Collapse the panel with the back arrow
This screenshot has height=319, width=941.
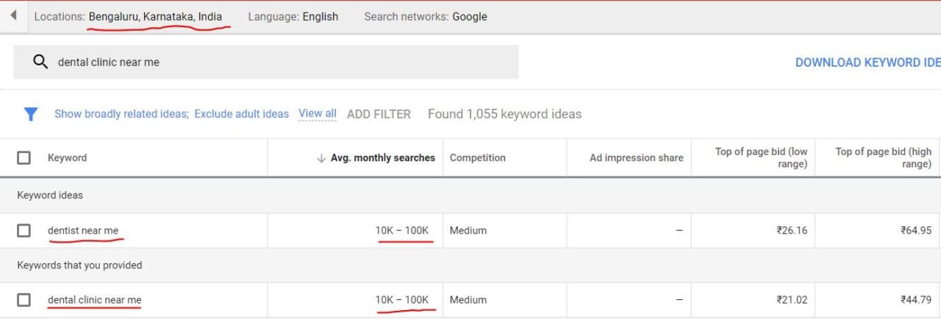pyautogui.click(x=13, y=15)
